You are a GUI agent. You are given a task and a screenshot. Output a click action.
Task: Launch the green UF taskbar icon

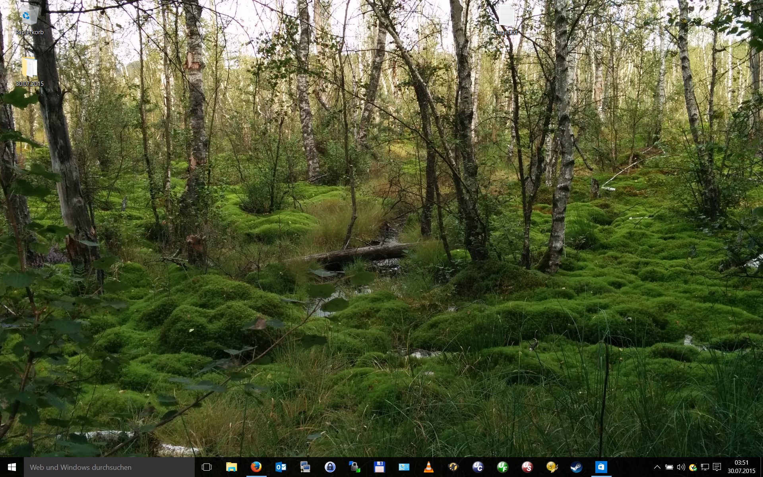click(502, 467)
